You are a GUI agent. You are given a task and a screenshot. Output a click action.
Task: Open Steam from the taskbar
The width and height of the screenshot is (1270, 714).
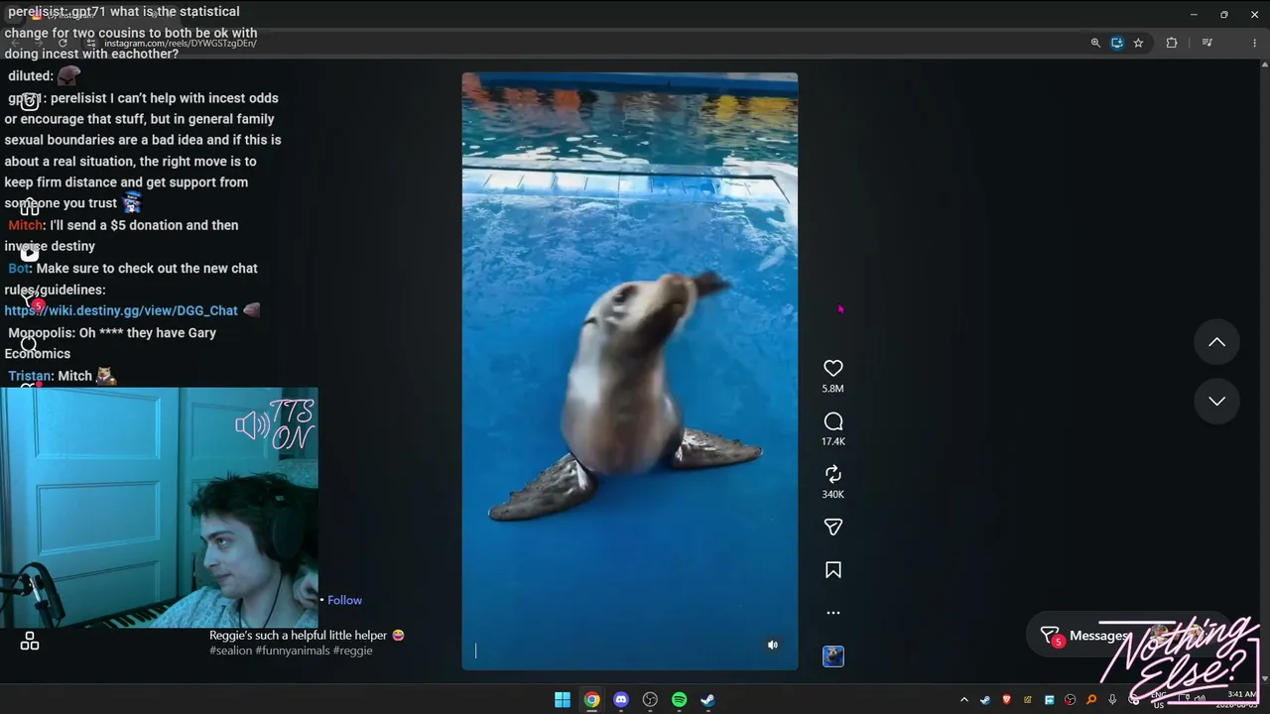click(707, 700)
